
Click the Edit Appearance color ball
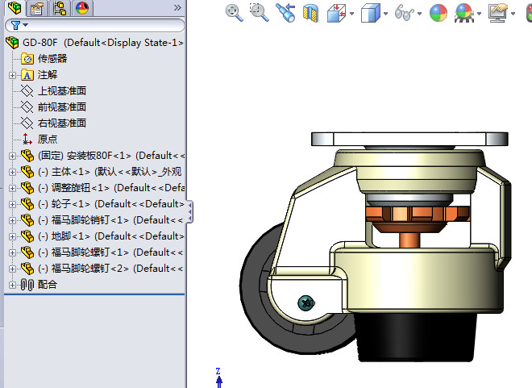(438, 13)
